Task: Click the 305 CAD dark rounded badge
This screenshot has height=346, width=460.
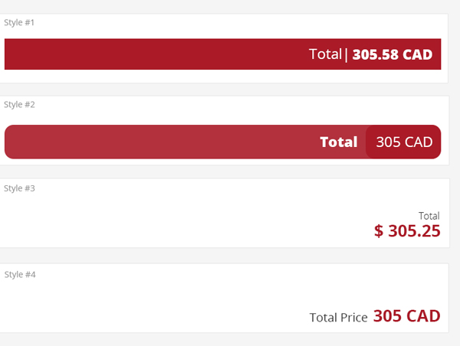Action: point(403,142)
